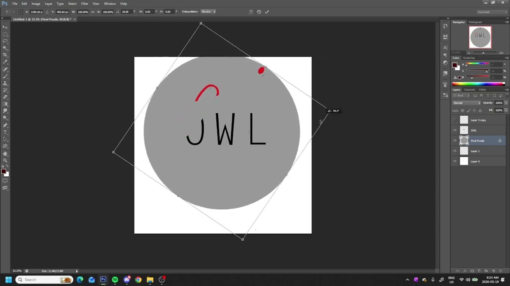
Task: Select the Eraser tool
Action: pyautogui.click(x=5, y=97)
